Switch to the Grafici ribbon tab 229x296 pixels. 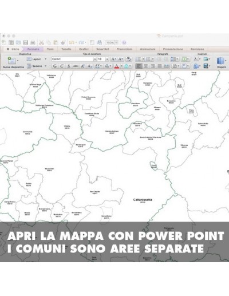pyautogui.click(x=84, y=49)
